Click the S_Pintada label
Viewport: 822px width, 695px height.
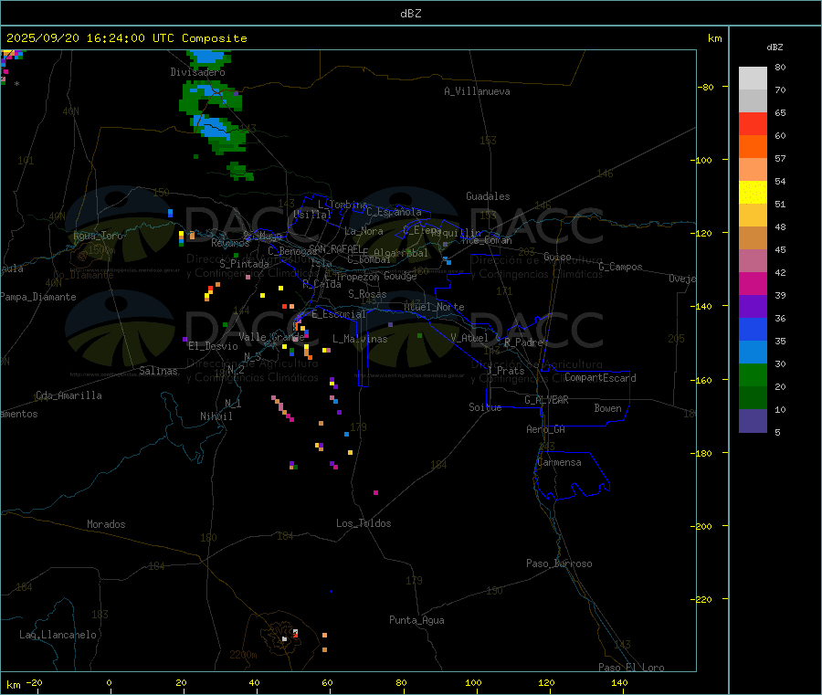(x=244, y=264)
